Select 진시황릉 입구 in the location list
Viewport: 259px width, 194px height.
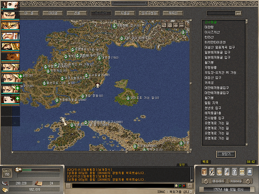[214, 118]
